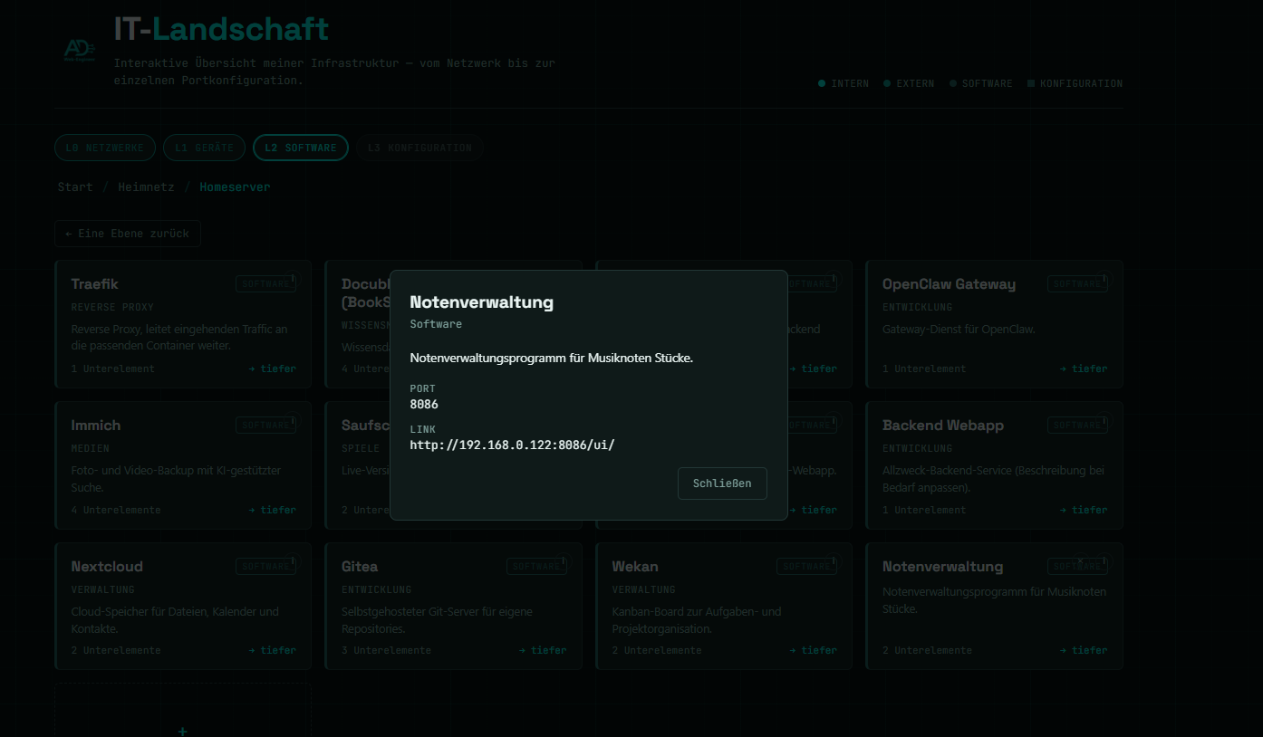Open the info icon on OpenClaw Gateway card
1263x737 pixels.
(x=1105, y=280)
